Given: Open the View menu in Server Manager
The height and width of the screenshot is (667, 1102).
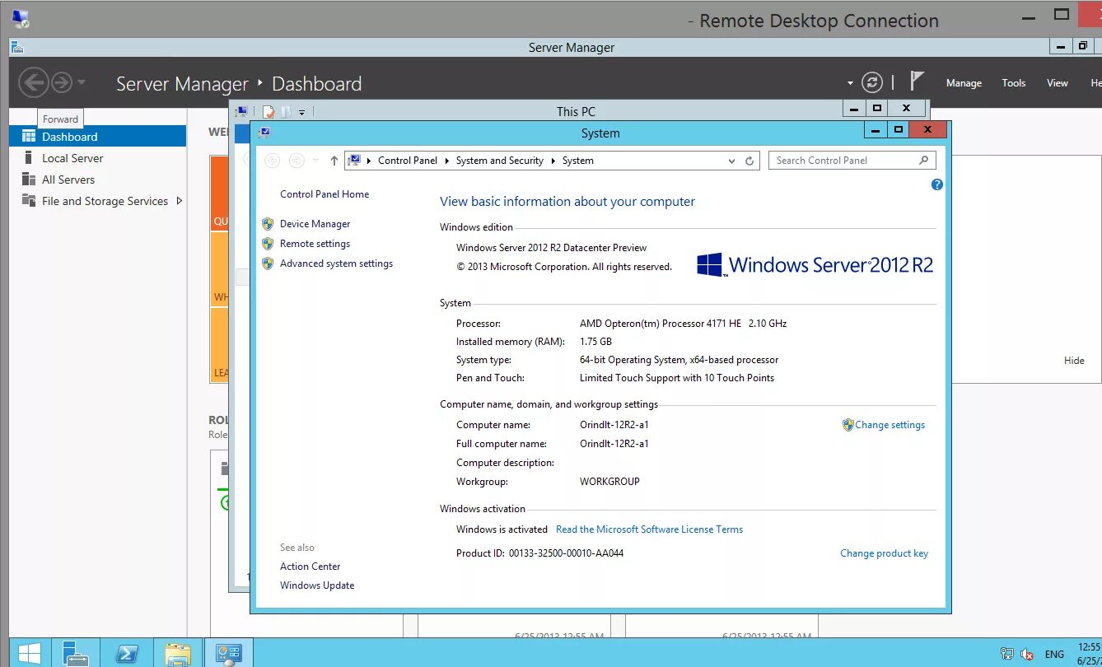Looking at the screenshot, I should click(x=1058, y=83).
